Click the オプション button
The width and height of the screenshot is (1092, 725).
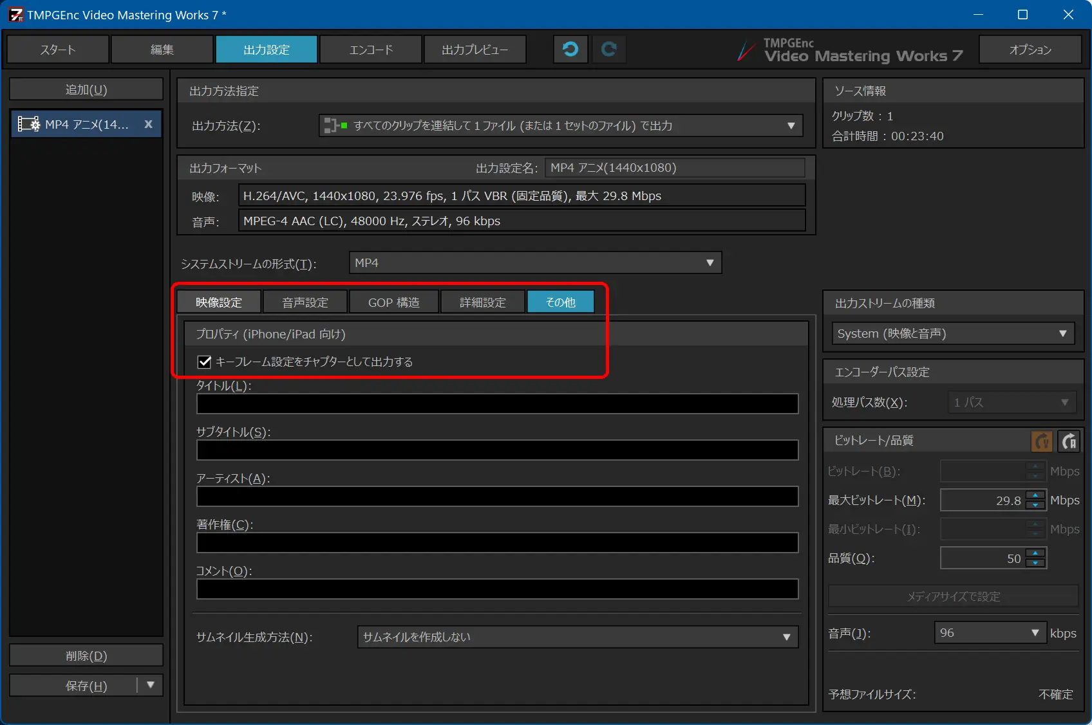coord(1030,50)
